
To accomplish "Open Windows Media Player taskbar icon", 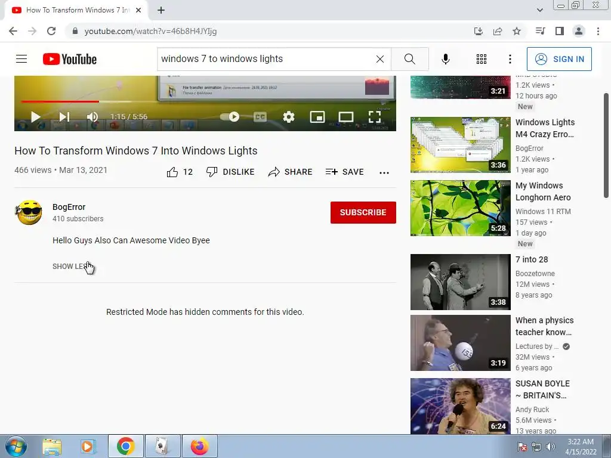I will click(88, 446).
